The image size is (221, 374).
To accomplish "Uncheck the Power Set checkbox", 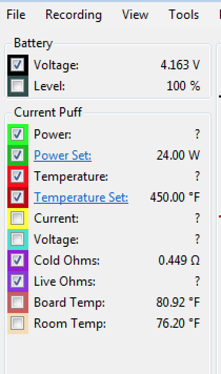I will click(x=17, y=155).
